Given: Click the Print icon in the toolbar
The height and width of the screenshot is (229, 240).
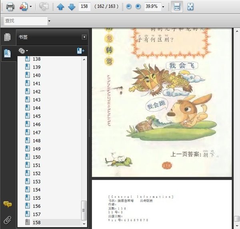Looking at the screenshot, I should [x=10, y=6].
